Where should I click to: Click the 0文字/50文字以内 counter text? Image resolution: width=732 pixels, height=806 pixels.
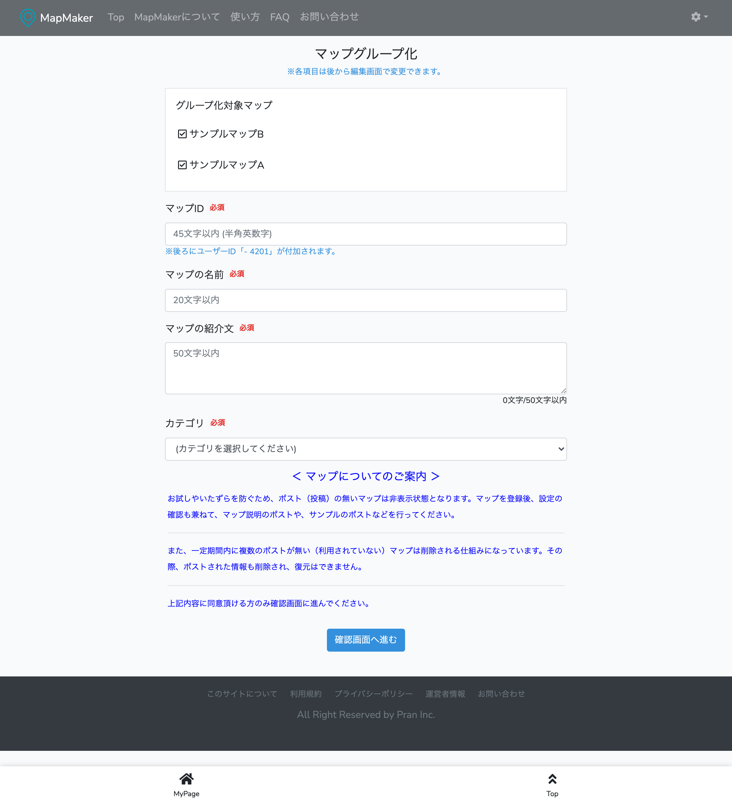click(x=534, y=400)
